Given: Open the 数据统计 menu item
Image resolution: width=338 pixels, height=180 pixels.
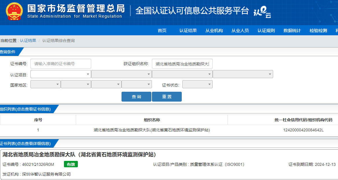Looking at the screenshot, I should pyautogui.click(x=292, y=31).
